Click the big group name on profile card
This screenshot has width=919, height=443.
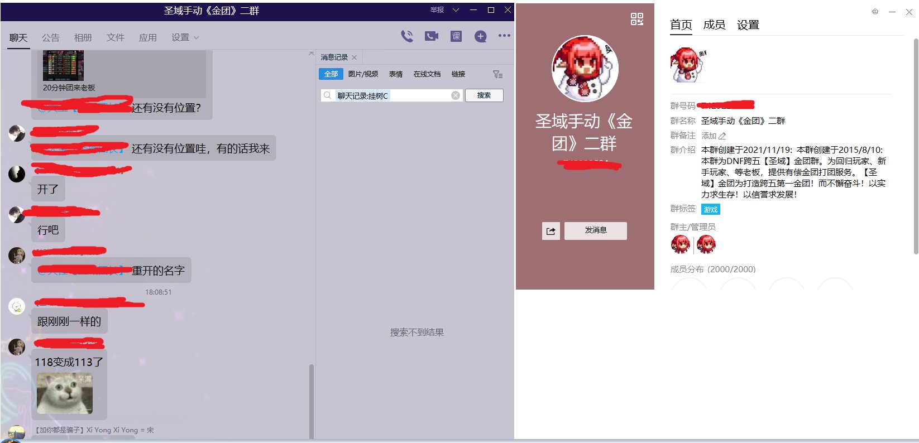(x=584, y=132)
